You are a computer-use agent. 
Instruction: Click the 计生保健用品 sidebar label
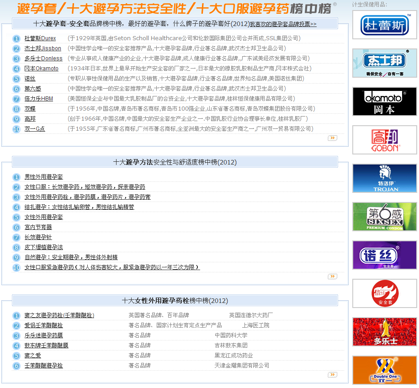(370, 5)
